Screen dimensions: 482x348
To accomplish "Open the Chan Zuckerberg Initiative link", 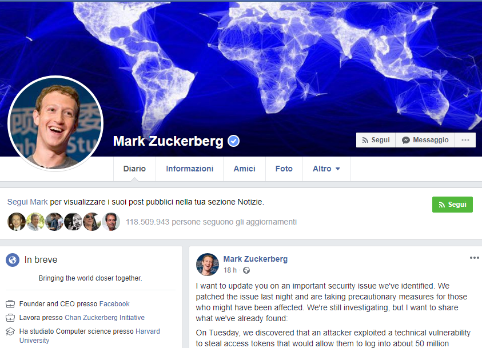I will (105, 318).
